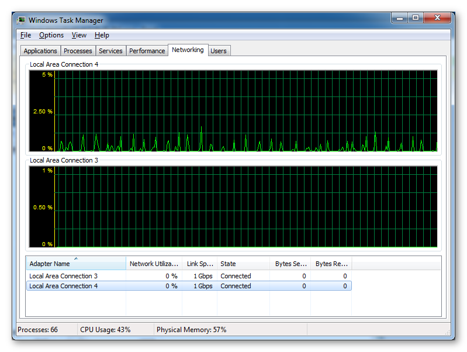Click Connected state of Local Area Connection 3
This screenshot has width=467, height=352.
tap(236, 276)
